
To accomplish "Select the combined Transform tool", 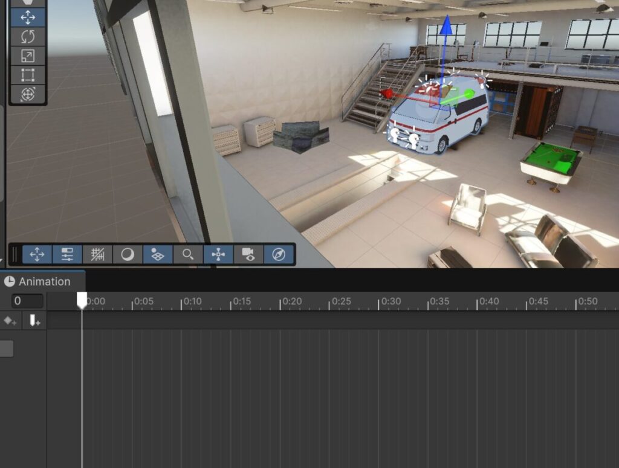I will click(28, 94).
